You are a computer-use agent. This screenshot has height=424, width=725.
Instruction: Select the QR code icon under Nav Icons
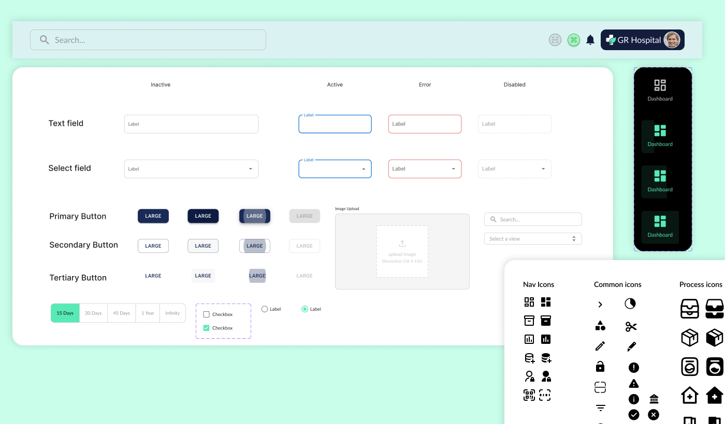(x=529, y=395)
